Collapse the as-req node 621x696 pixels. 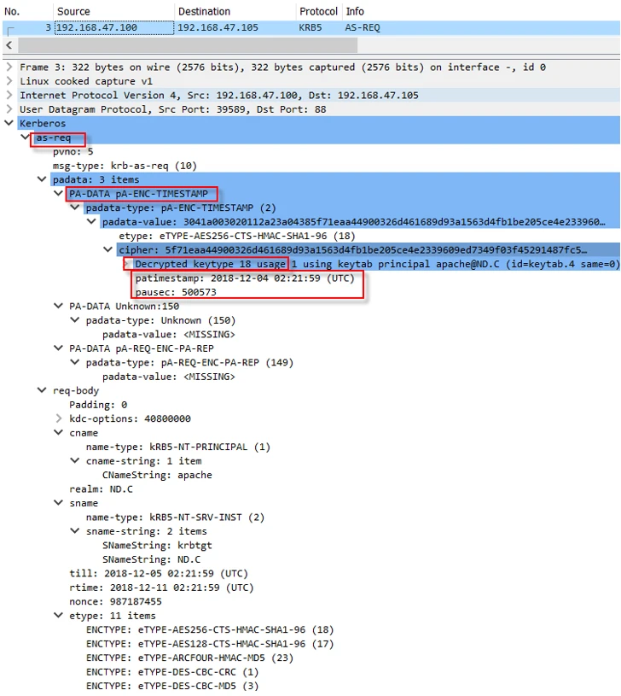pos(26,137)
